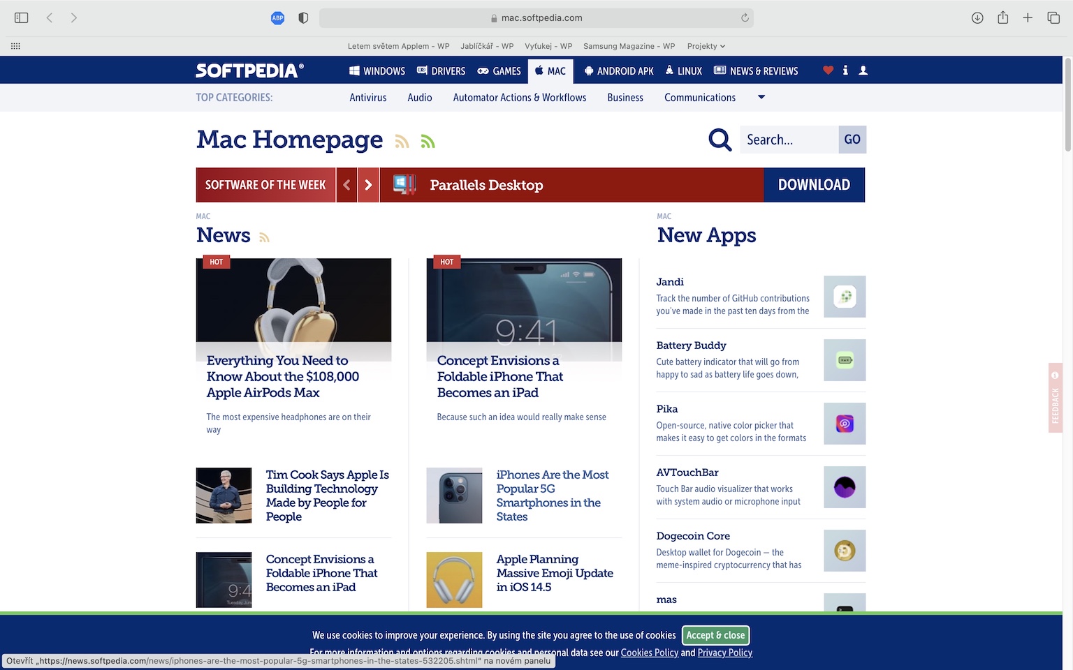The height and width of the screenshot is (670, 1073).
Task: Open the Share icon in Safari toolbar
Action: click(1002, 17)
